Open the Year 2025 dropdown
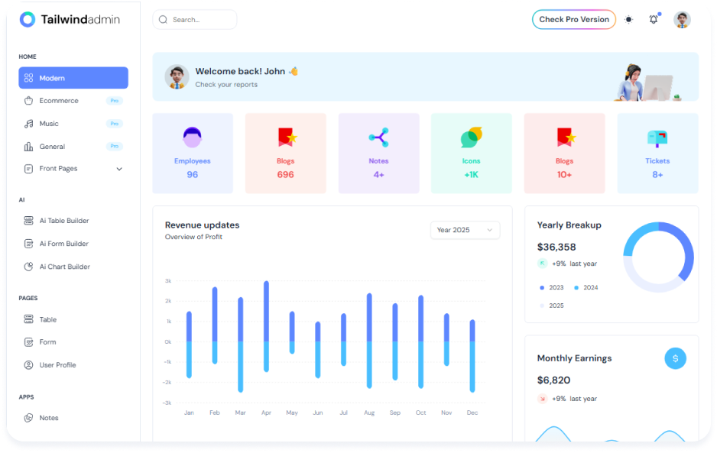 click(465, 230)
